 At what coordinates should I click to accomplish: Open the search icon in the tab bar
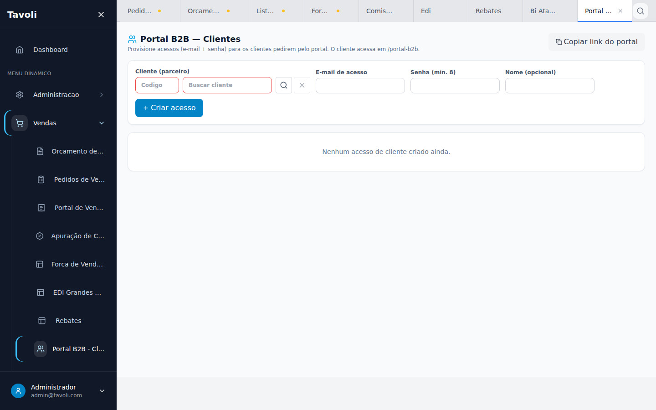pos(641,11)
